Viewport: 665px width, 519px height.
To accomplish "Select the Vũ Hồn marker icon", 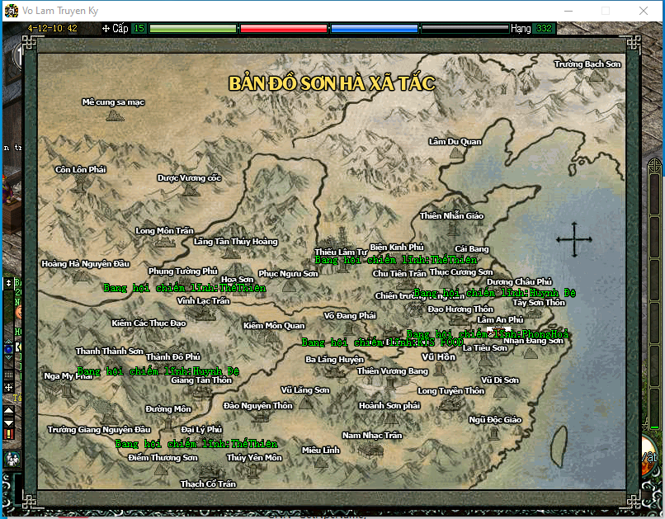I will 439,369.
